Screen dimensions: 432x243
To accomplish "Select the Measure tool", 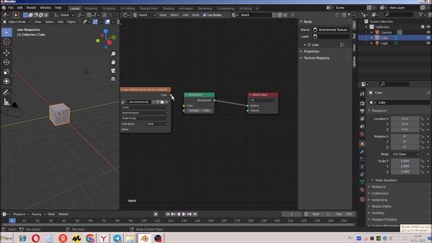I will tap(7, 102).
